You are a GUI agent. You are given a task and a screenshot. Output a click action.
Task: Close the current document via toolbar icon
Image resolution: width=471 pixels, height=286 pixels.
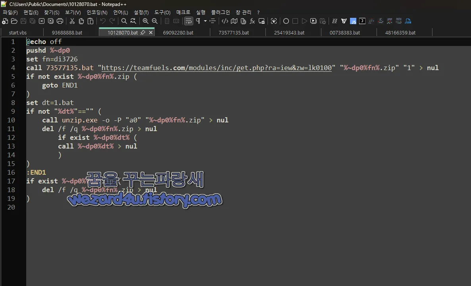point(42,21)
